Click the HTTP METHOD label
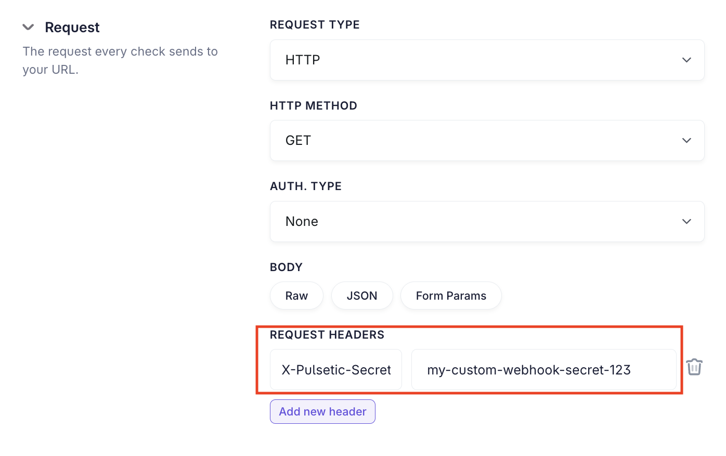 pyautogui.click(x=314, y=106)
